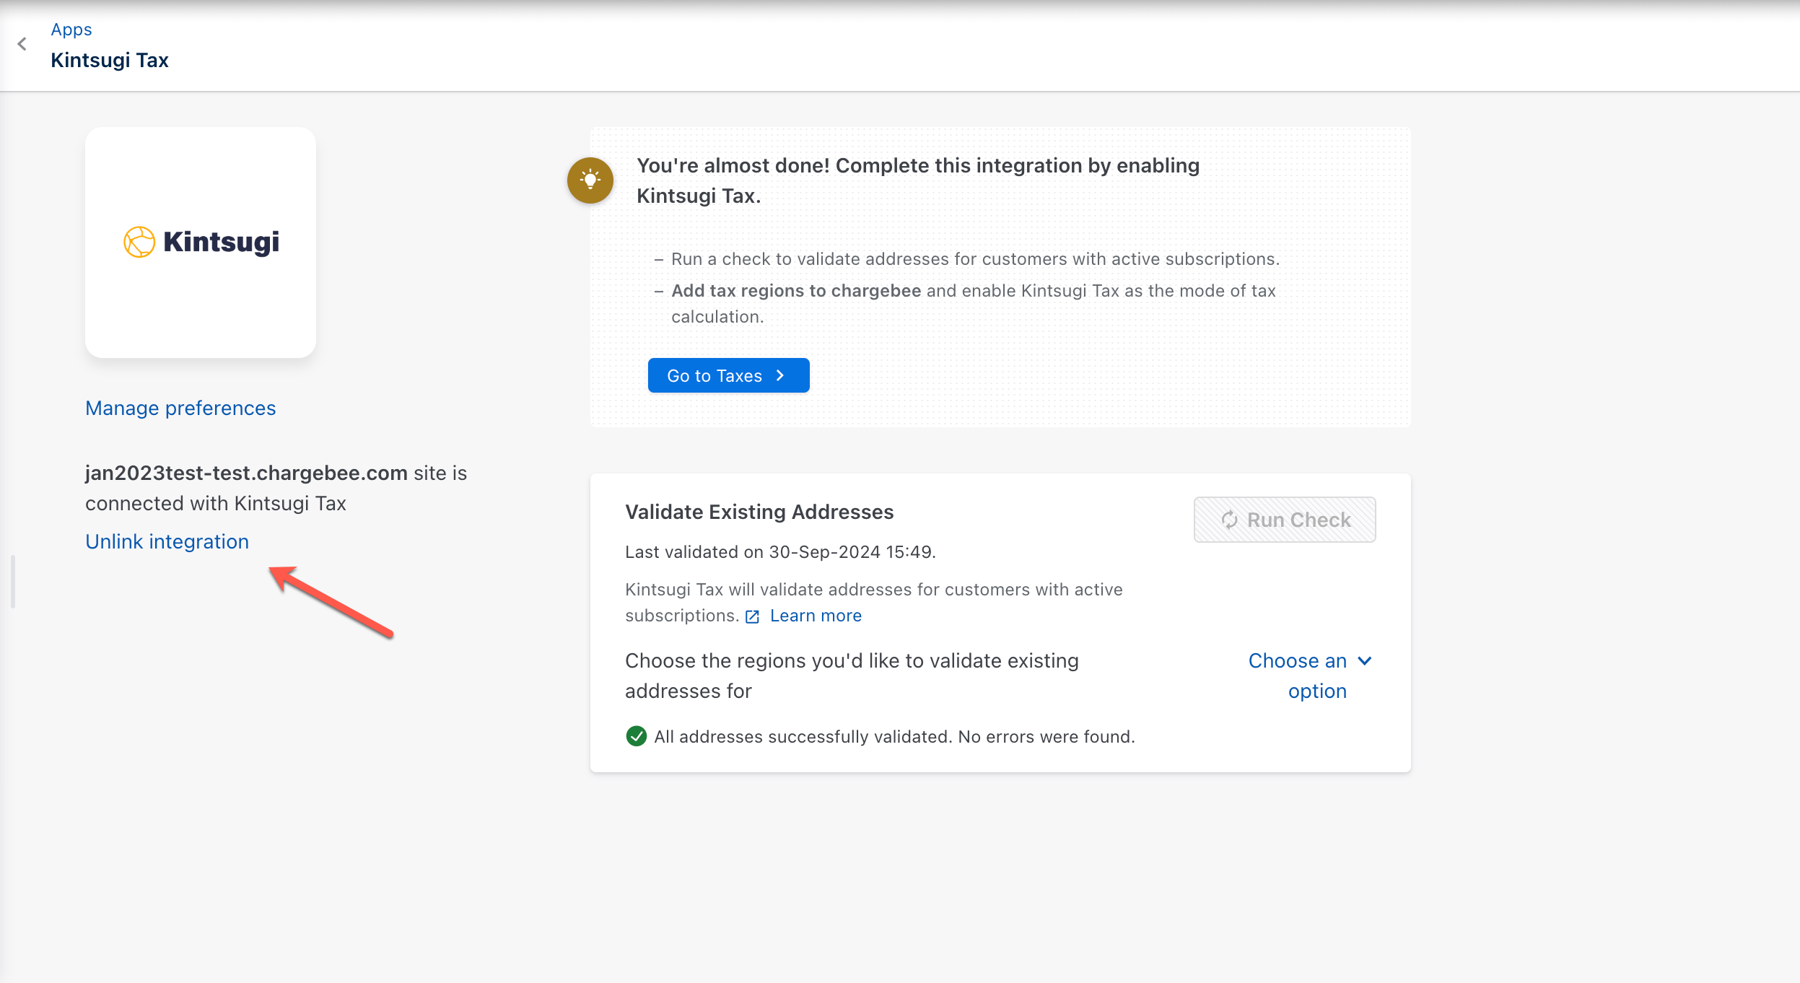Click the jan2023test-test.chargebee.com site name
Viewport: 1800px width, 983px height.
246,473
